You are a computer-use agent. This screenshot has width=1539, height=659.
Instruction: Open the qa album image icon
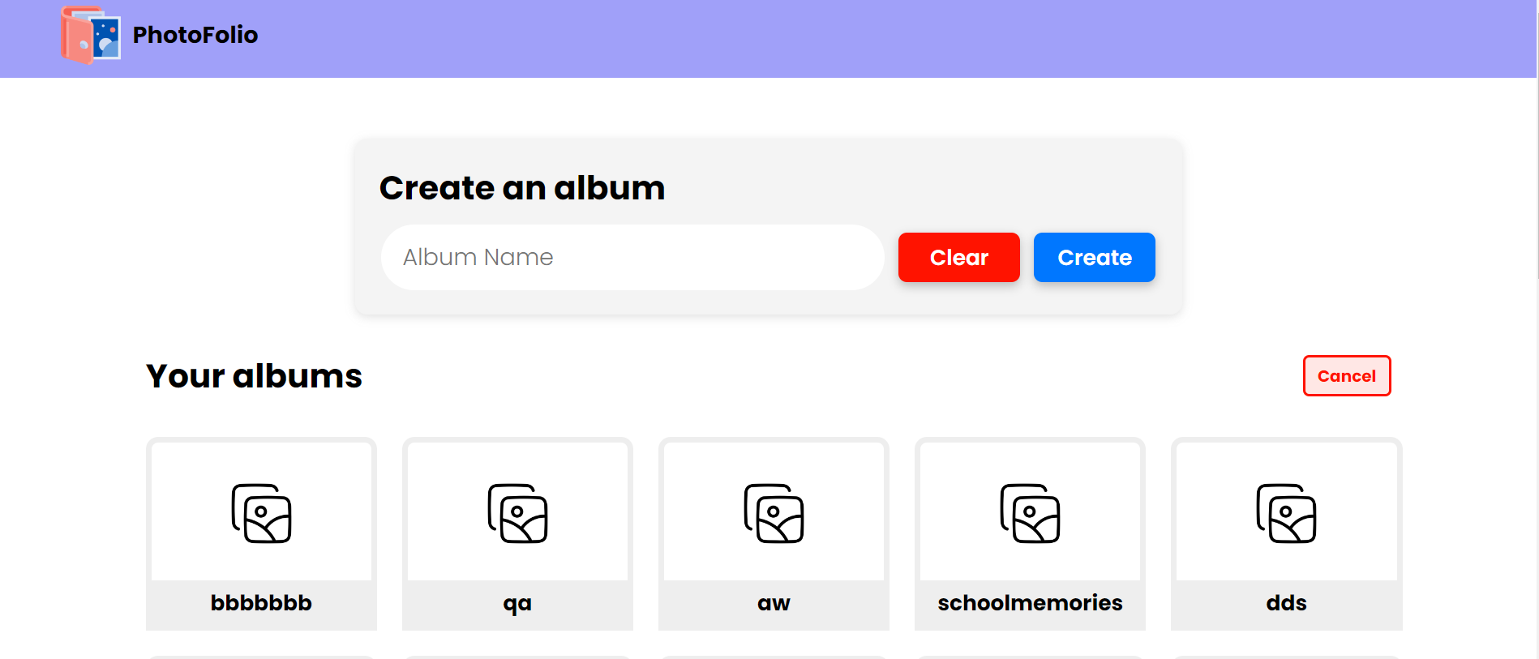517,513
